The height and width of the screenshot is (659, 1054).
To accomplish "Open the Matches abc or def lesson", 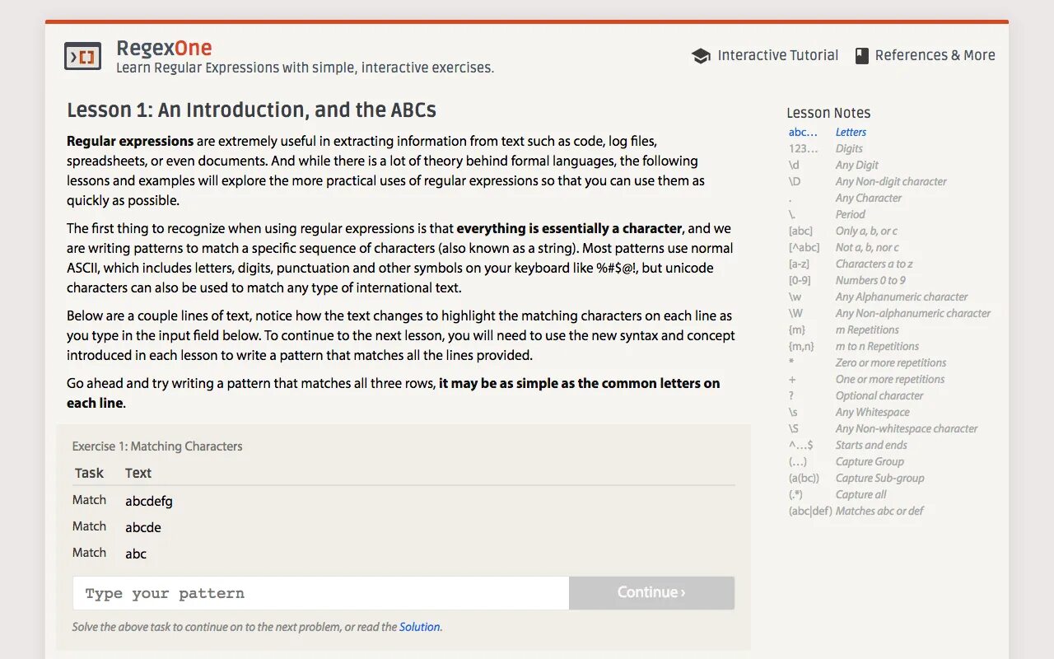I will [879, 511].
